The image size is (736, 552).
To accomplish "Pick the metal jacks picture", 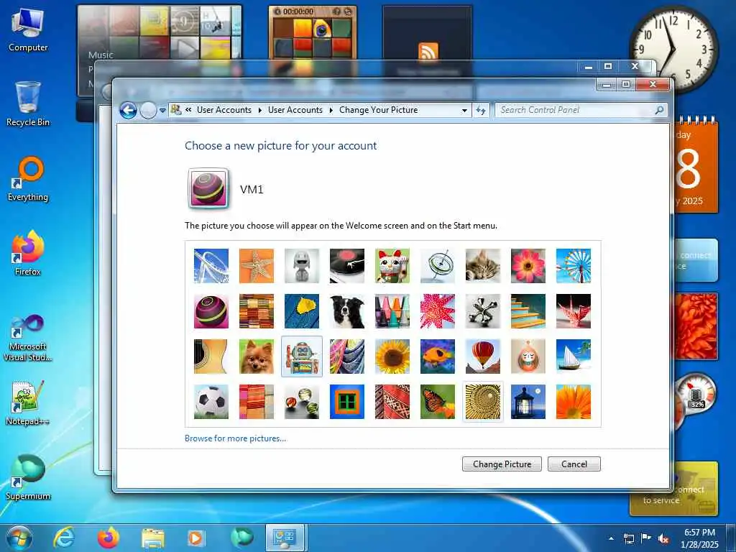I will (483, 311).
